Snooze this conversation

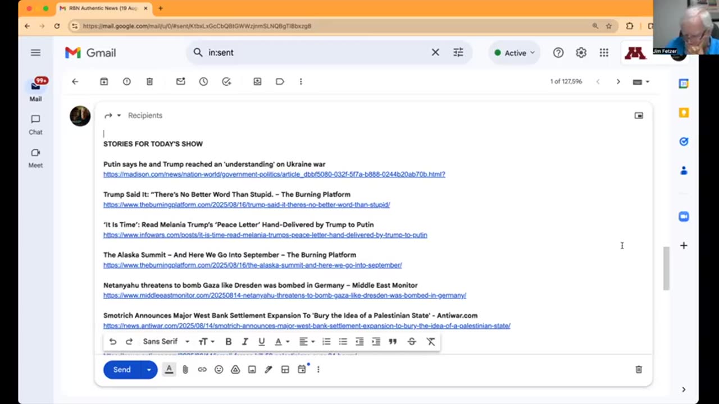coord(203,81)
